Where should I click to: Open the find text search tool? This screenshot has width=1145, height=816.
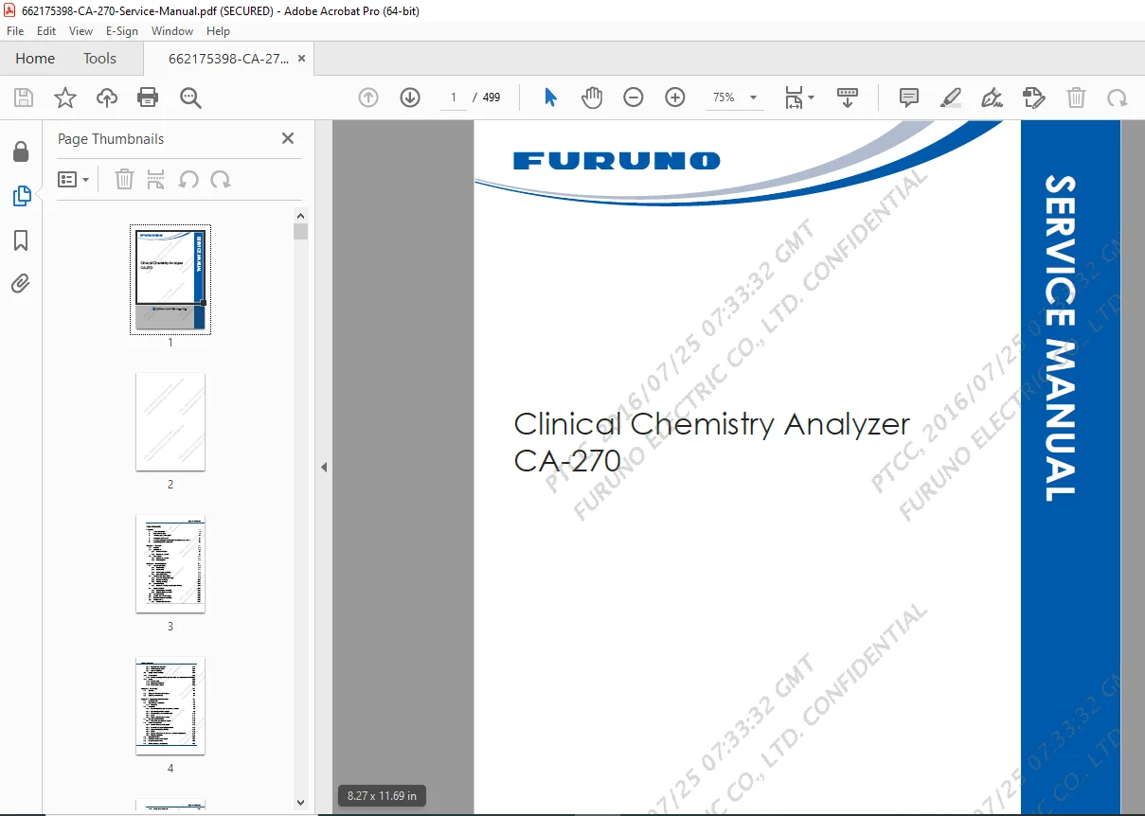coord(190,98)
